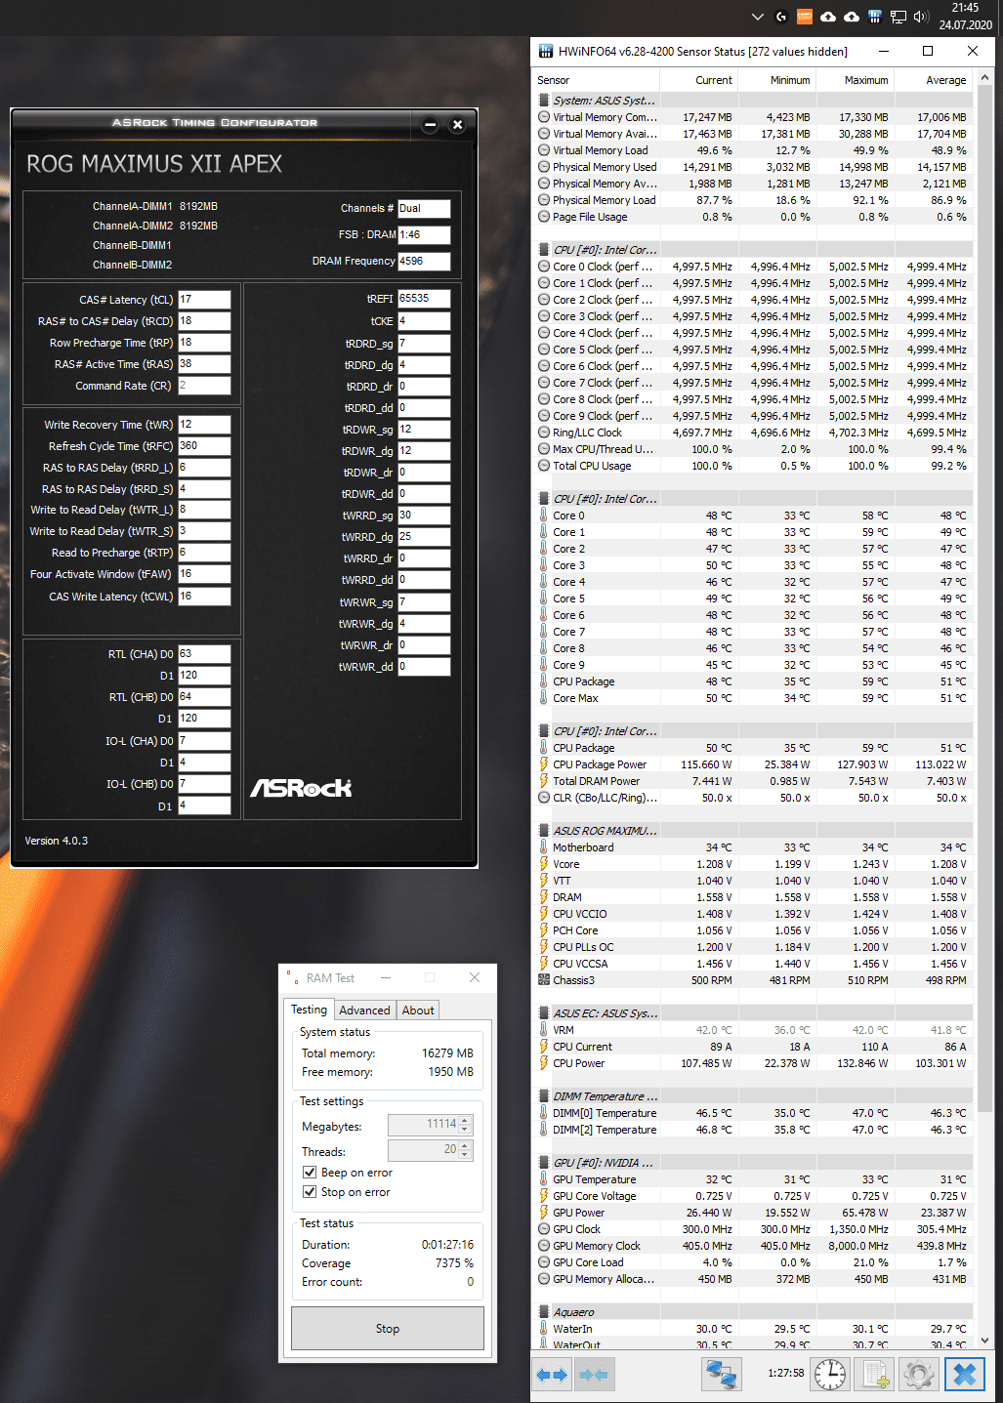This screenshot has width=1003, height=1403.
Task: Open the Testing tab in RAM Test
Action: click(x=309, y=1010)
